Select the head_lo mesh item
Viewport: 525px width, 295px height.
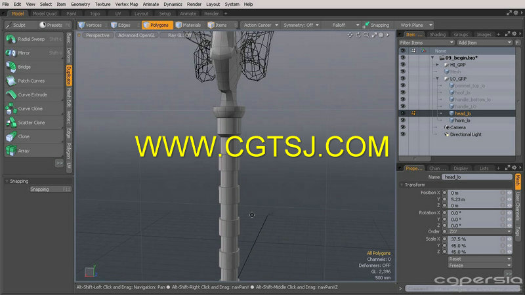coord(463,113)
